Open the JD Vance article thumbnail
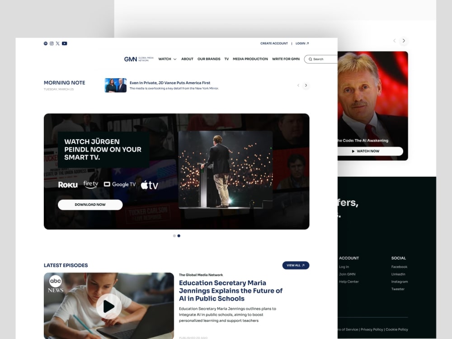This screenshot has height=339, width=452. 116,85
